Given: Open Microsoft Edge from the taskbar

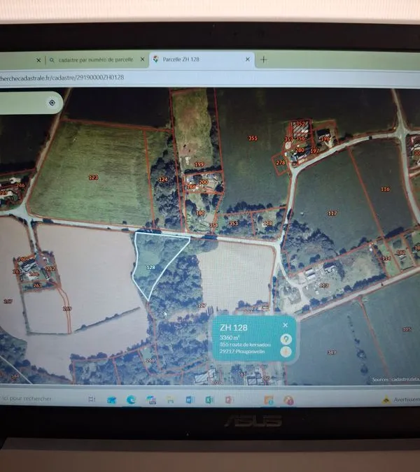Looking at the screenshot, I should click(131, 399).
